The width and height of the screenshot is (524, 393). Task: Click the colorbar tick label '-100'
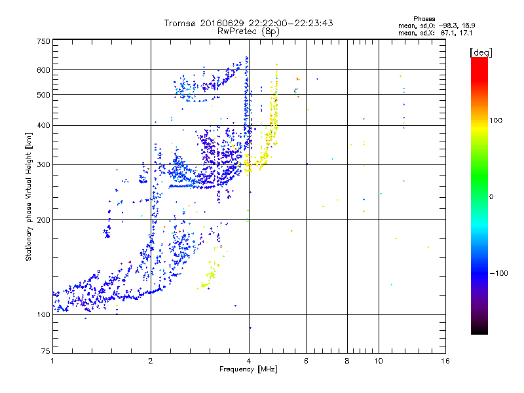coord(498,273)
